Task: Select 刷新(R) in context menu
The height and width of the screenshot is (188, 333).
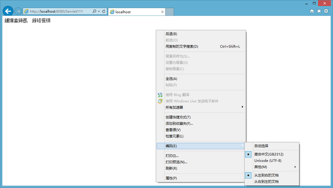Action: 201,168
